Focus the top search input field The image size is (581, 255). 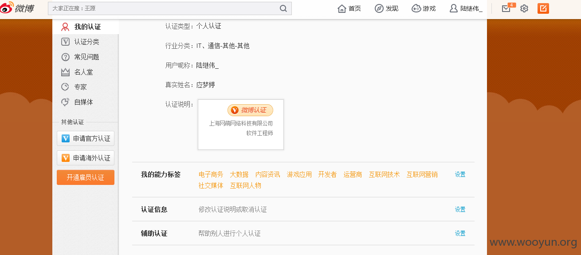[x=163, y=8]
